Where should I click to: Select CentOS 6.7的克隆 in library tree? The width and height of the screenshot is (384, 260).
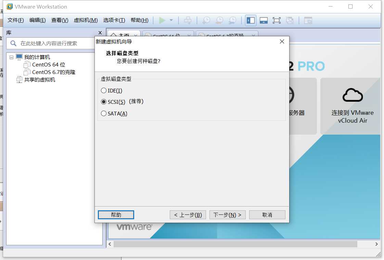pyautogui.click(x=54, y=72)
